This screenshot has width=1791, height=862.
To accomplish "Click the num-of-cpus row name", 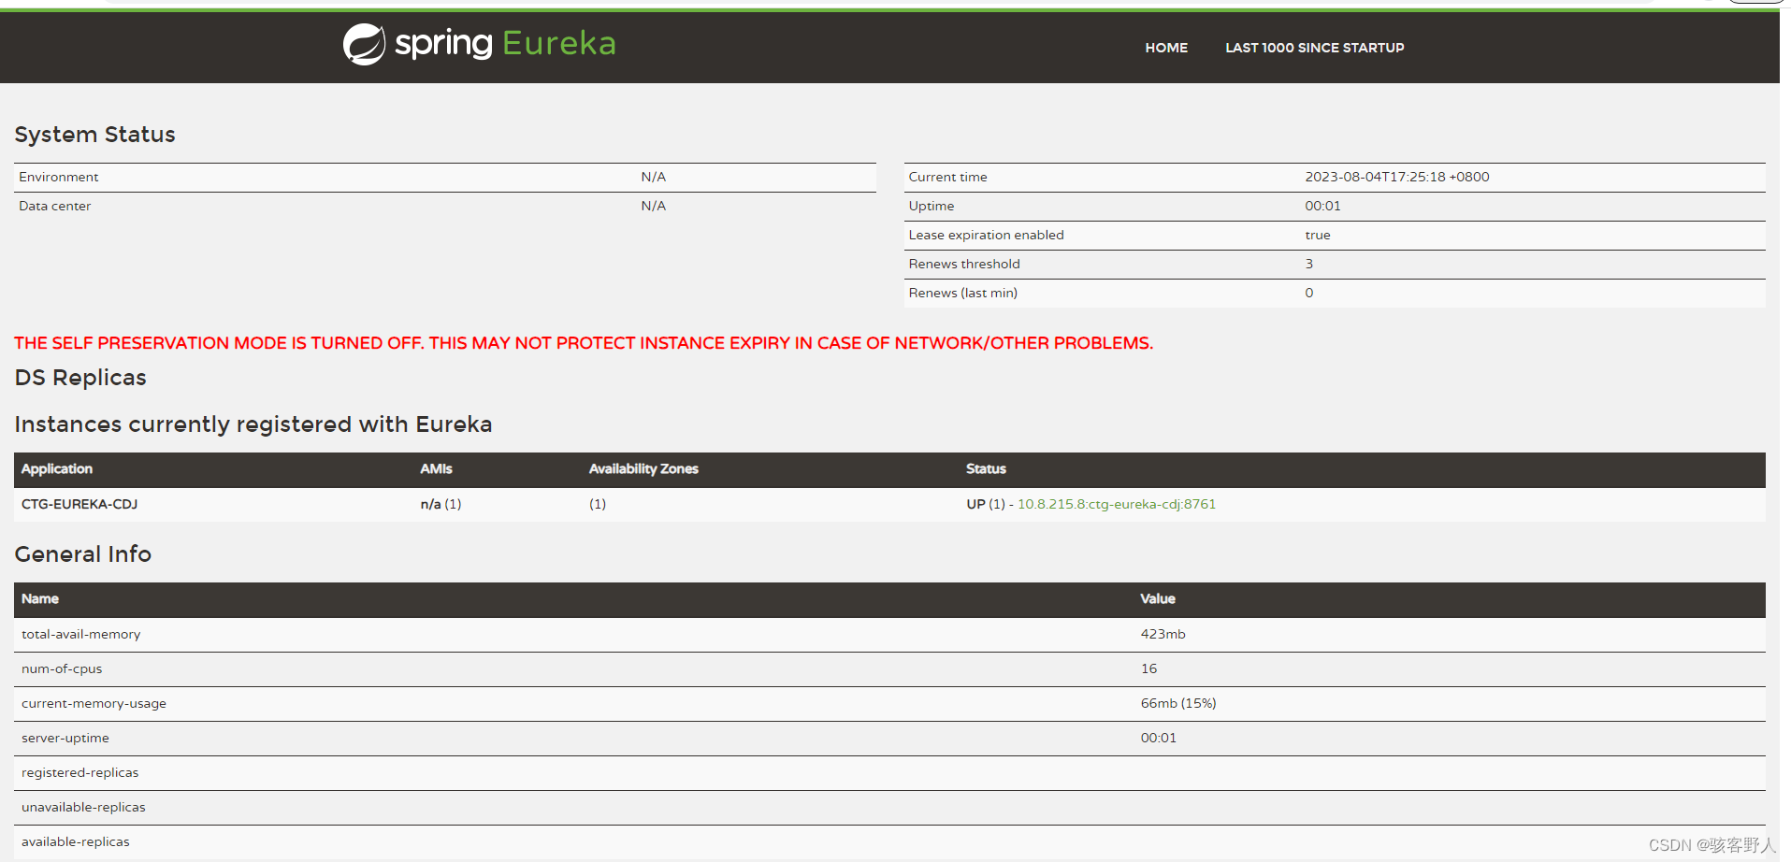I will tap(62, 668).
